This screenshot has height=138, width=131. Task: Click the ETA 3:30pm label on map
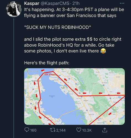(50, 75)
